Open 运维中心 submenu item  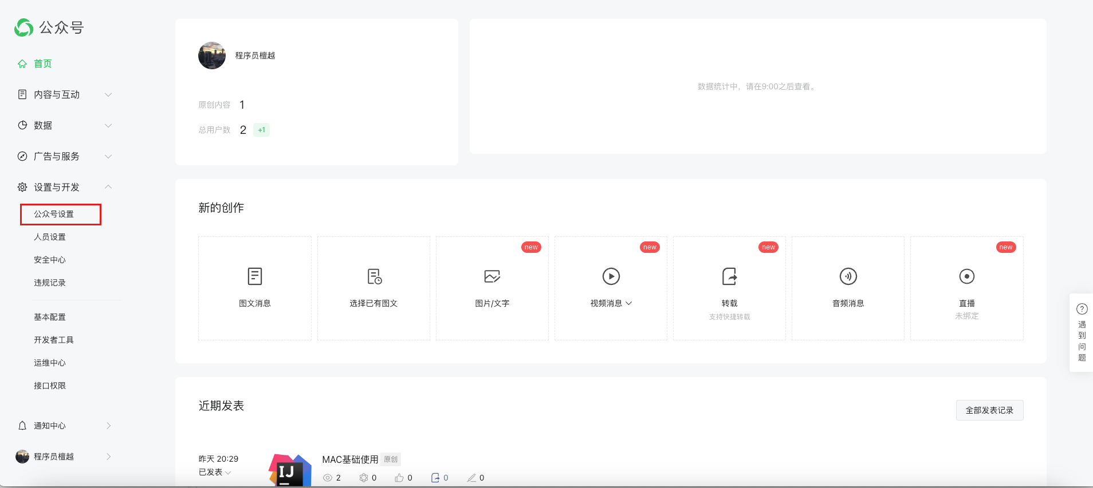(50, 363)
